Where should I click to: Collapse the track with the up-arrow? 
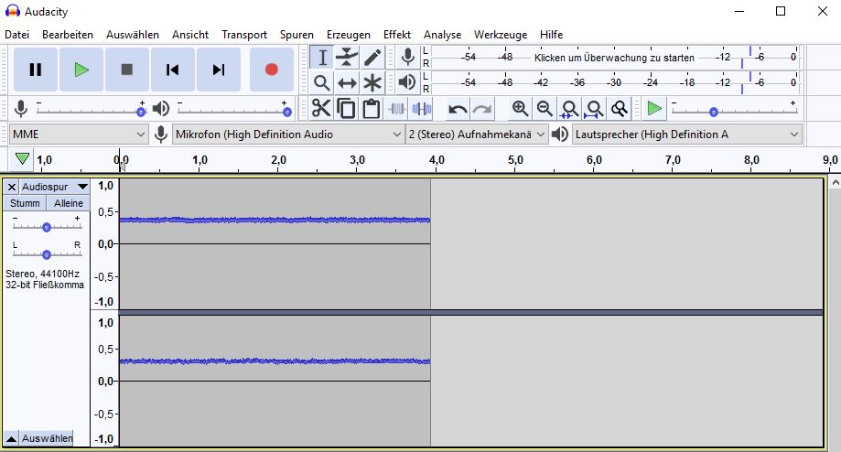pos(11,438)
